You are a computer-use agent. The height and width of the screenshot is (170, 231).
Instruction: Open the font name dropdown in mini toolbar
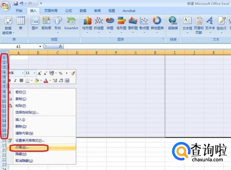click(x=23, y=73)
